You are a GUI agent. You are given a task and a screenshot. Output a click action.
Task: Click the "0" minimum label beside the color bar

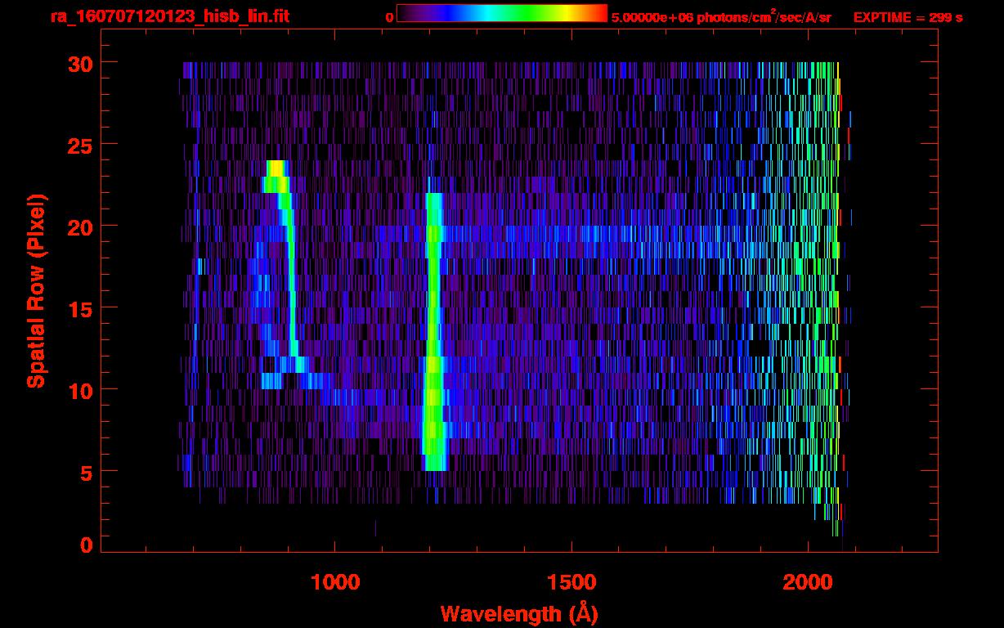(x=390, y=17)
